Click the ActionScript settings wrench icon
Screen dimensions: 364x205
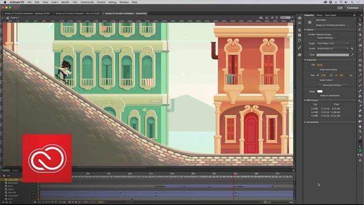pyautogui.click(x=352, y=49)
